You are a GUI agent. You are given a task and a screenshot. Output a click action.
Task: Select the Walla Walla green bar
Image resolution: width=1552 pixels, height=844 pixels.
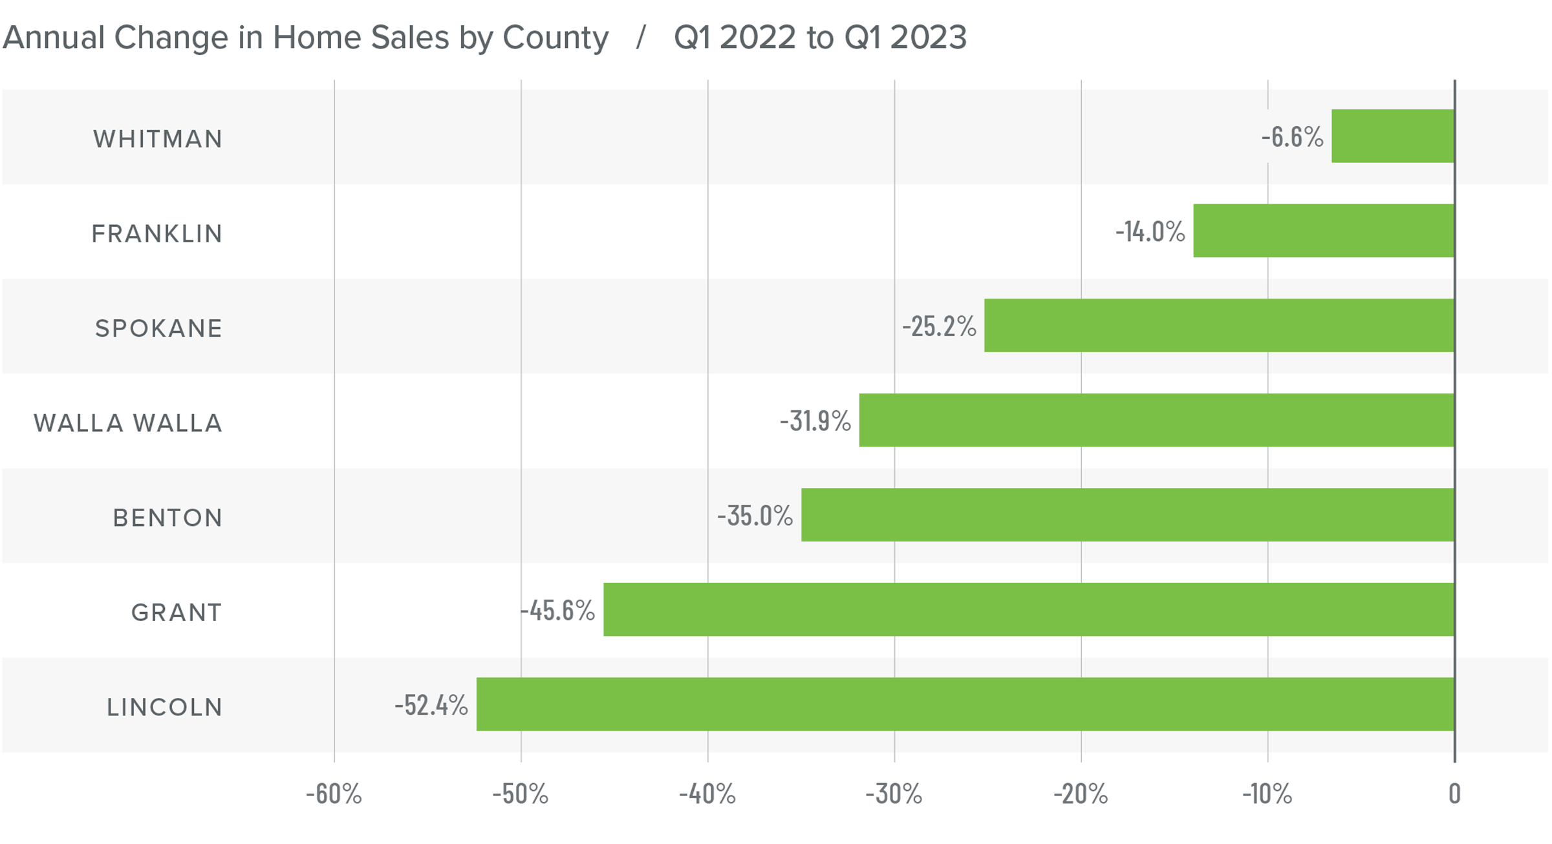click(x=1156, y=420)
